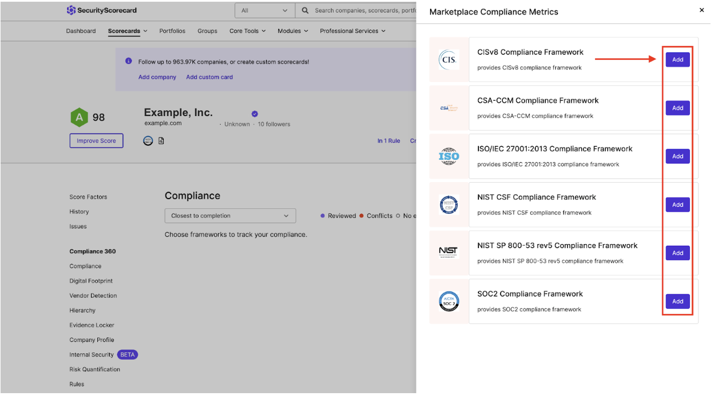The image size is (719, 396).
Task: Add the NIST CSF Compliance Framework
Action: pos(677,205)
